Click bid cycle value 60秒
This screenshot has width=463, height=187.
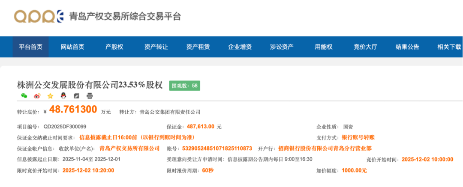pos(207,170)
